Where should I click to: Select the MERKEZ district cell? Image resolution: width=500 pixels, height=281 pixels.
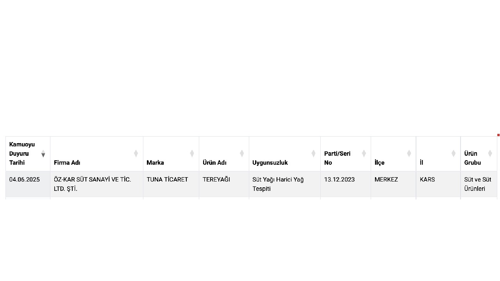coord(393,184)
